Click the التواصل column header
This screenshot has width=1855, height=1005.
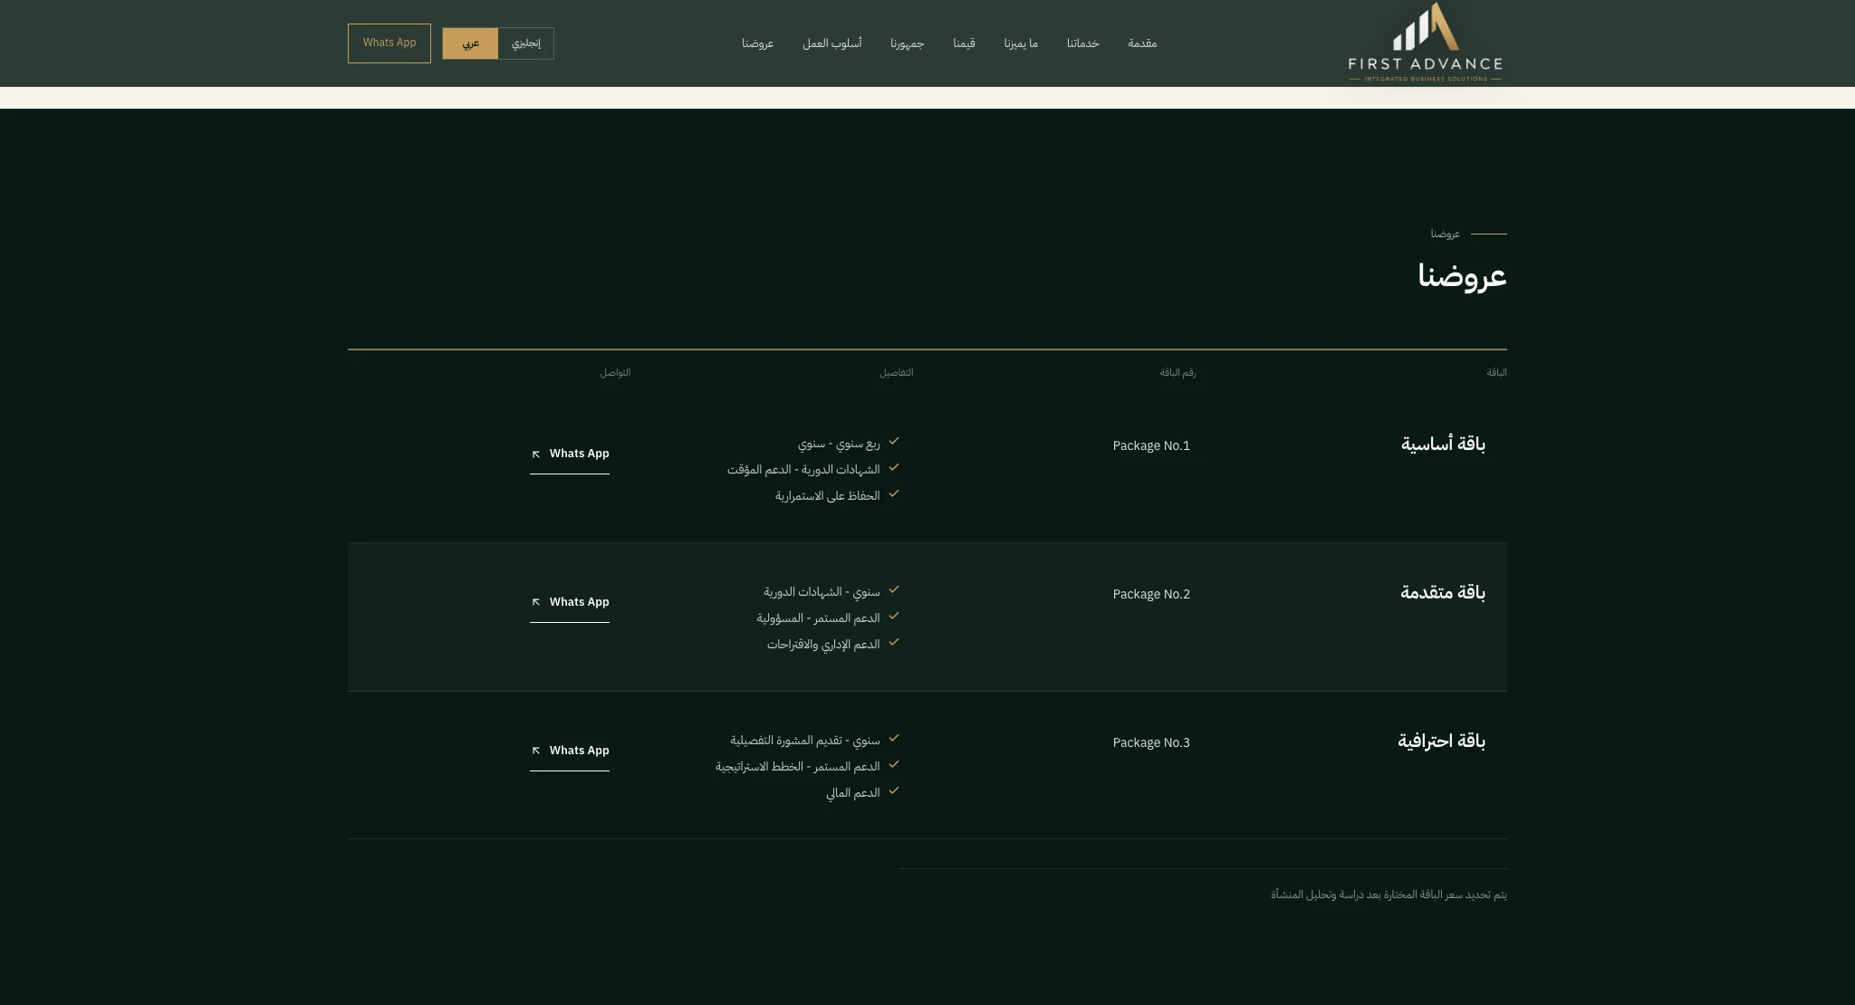[615, 373]
